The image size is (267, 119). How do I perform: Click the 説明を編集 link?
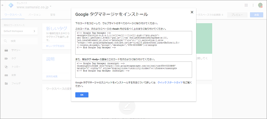(x=52, y=76)
